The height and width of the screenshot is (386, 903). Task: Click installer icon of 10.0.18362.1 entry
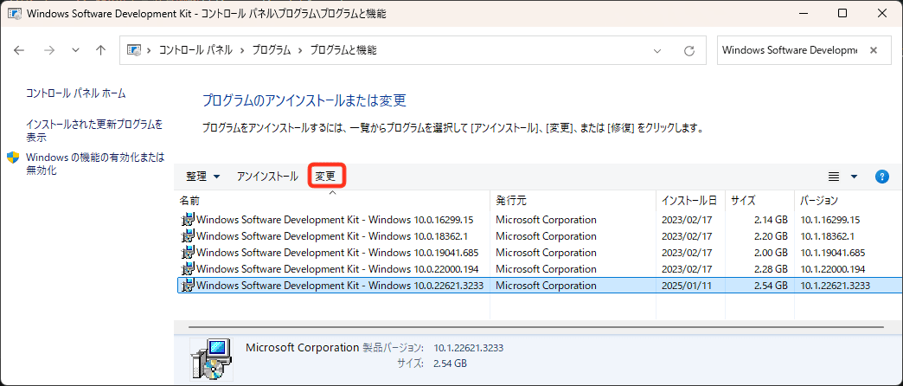coord(188,236)
